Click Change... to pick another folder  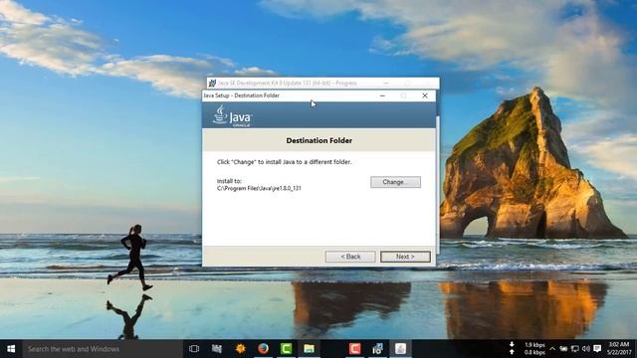click(x=395, y=182)
